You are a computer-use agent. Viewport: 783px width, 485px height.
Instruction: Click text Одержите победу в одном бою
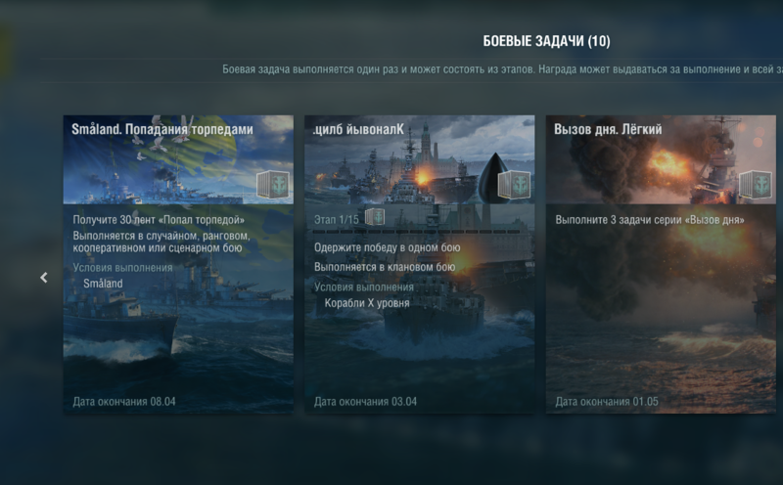tap(387, 247)
